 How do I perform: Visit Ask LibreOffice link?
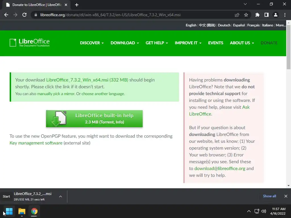click(x=219, y=110)
